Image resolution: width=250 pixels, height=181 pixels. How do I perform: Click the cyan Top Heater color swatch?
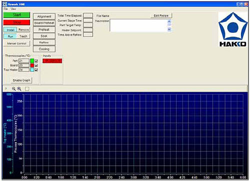pyautogui.click(x=32, y=70)
